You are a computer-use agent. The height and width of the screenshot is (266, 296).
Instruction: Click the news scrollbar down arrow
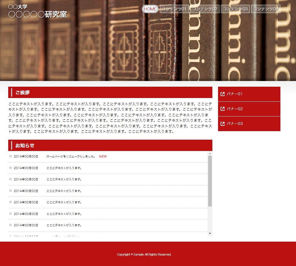point(210,233)
